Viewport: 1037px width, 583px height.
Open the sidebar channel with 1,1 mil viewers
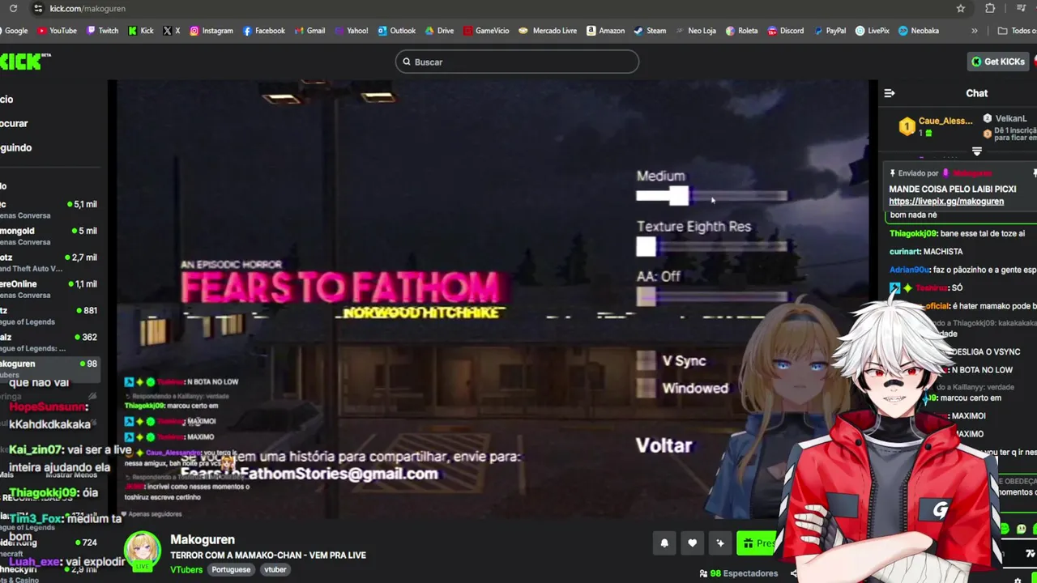(49, 289)
